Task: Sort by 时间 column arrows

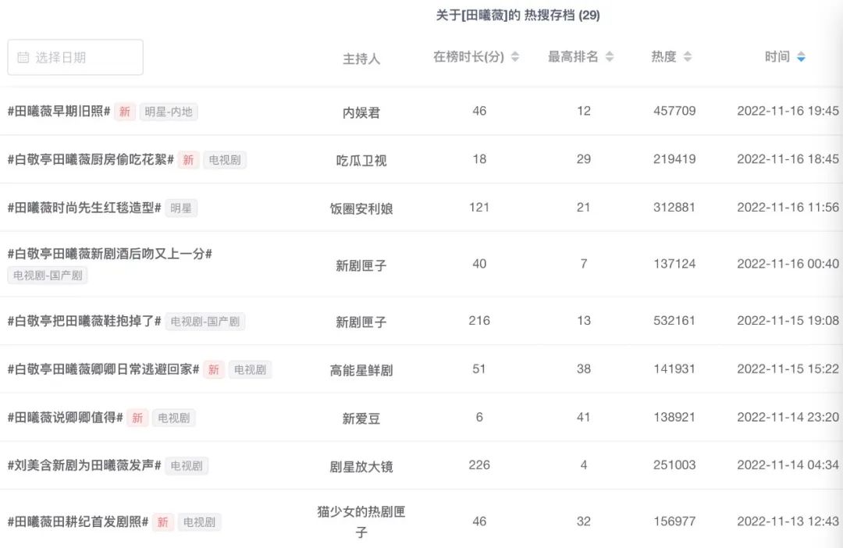Action: [x=801, y=57]
